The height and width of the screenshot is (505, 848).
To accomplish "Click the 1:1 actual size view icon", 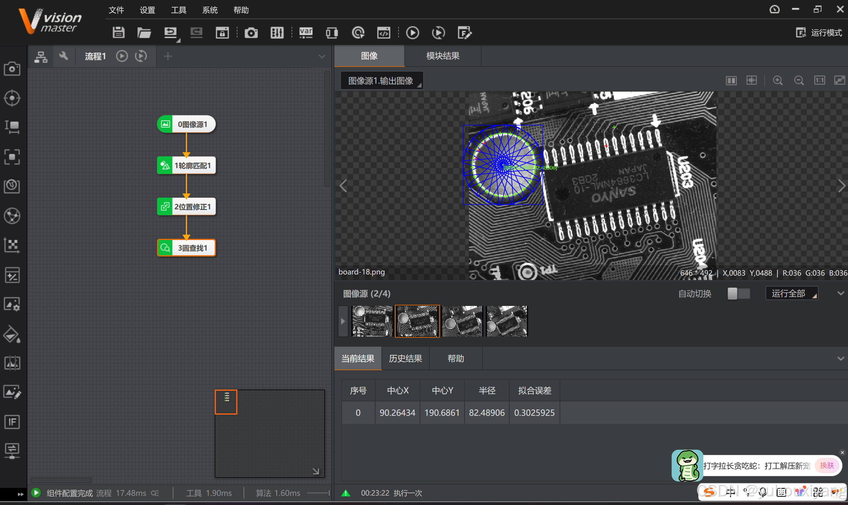I will [819, 81].
